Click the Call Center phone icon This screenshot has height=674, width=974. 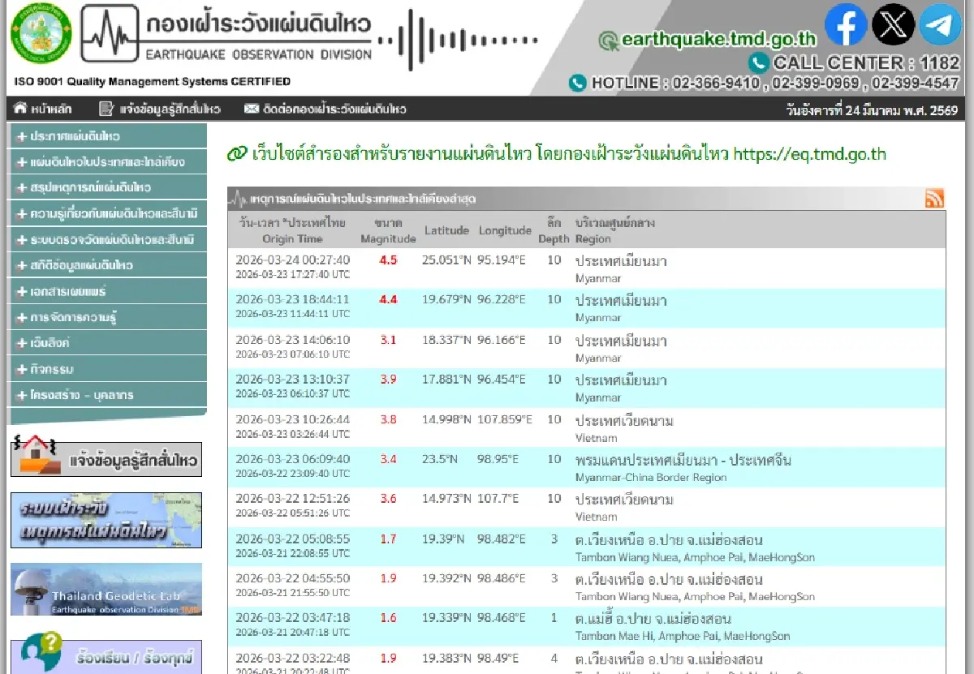point(759,61)
